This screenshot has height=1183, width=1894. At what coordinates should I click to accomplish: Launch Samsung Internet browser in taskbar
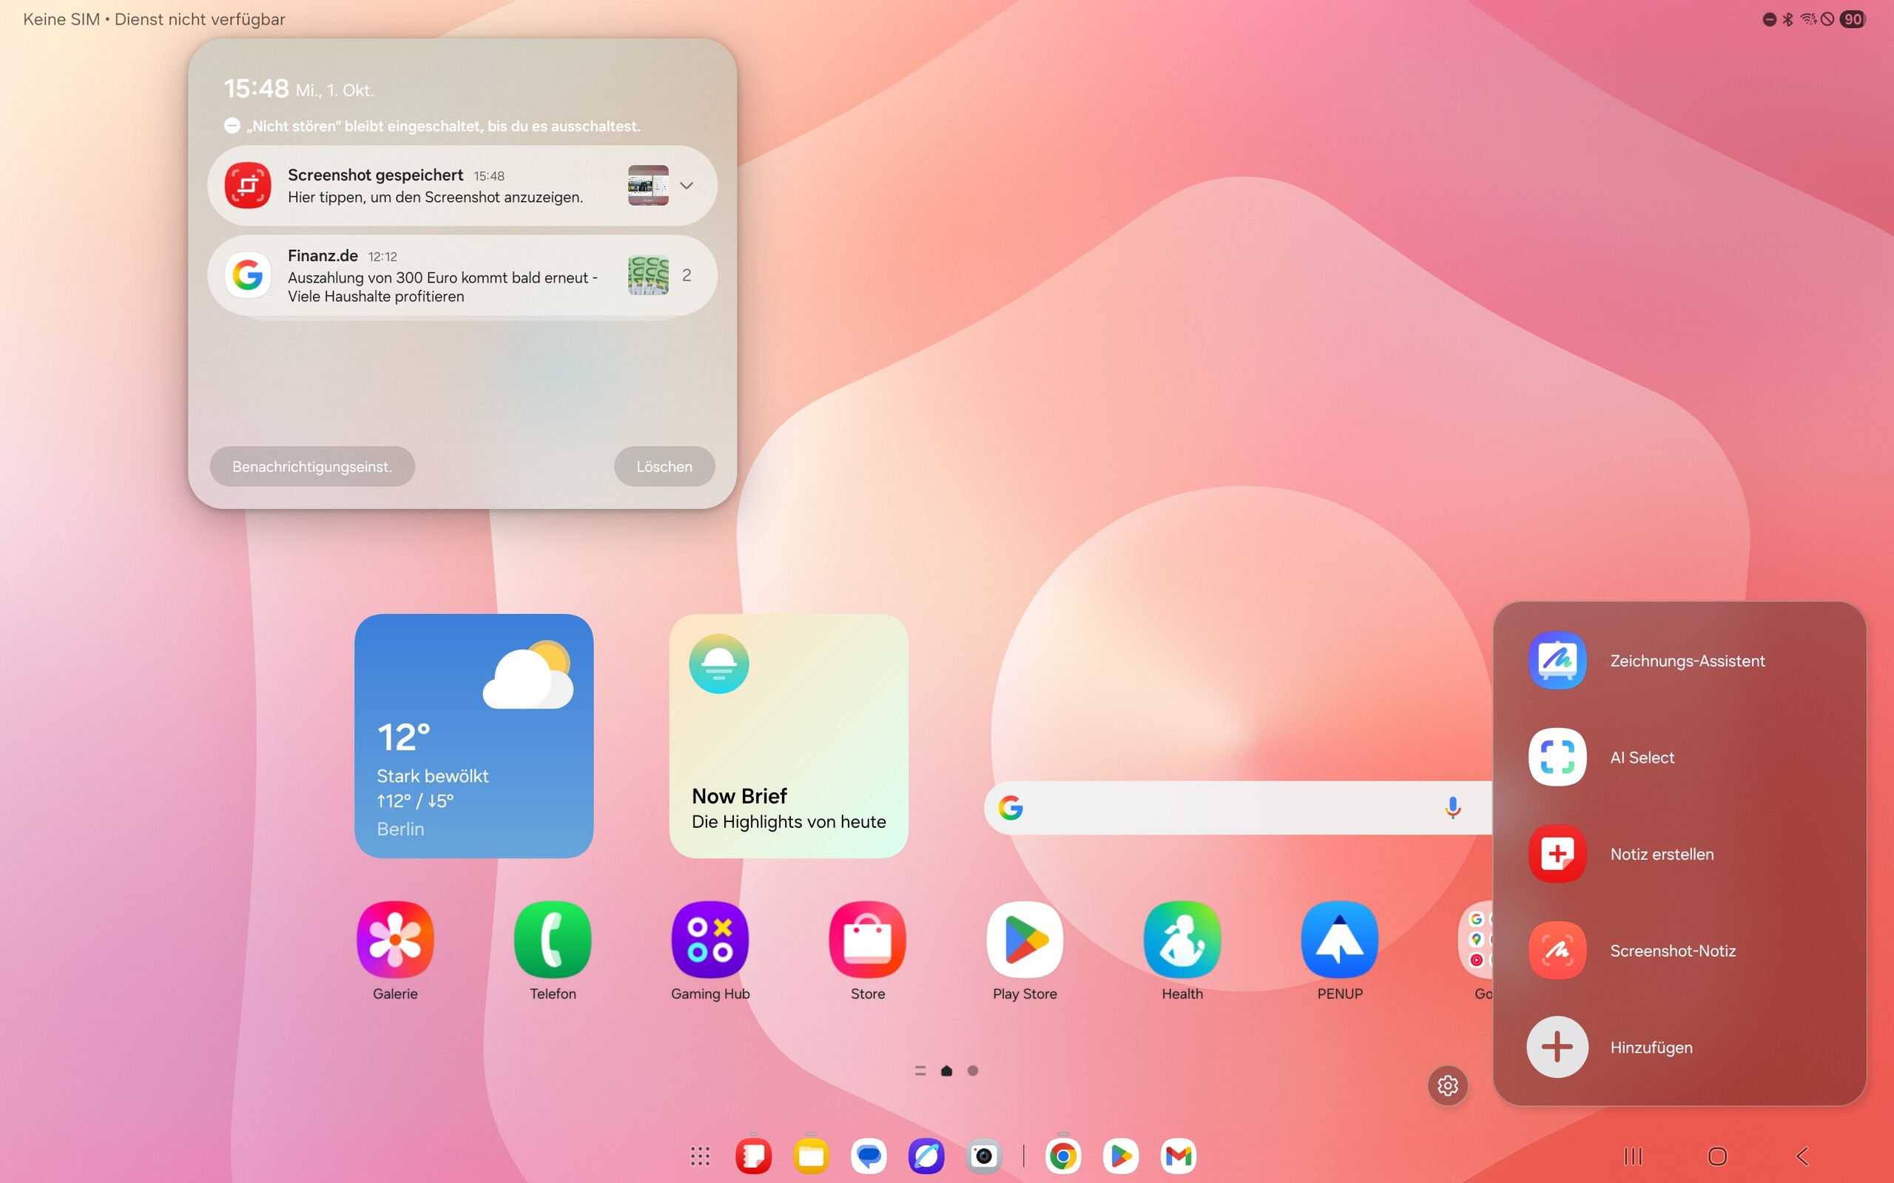coord(926,1156)
